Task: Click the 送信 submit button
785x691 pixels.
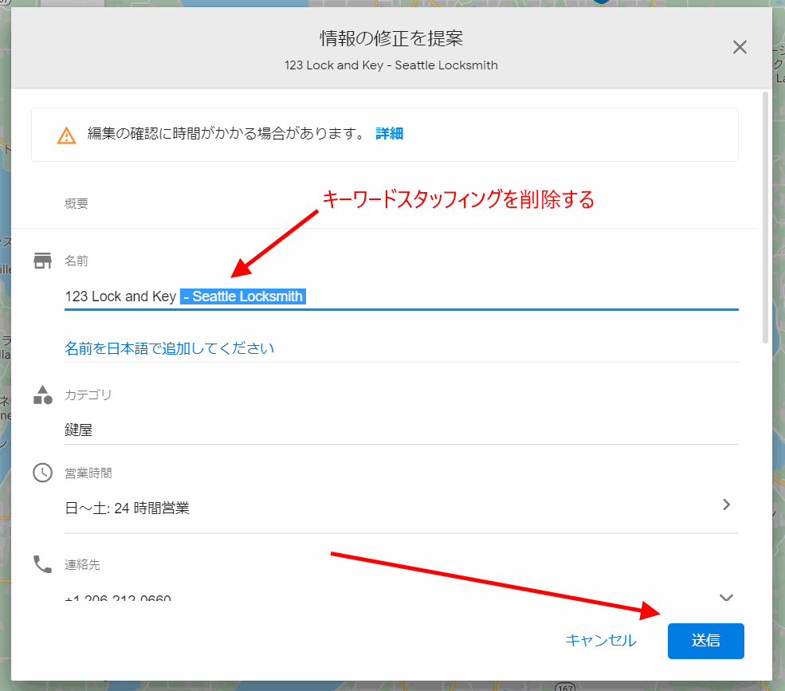Action: pyautogui.click(x=705, y=641)
